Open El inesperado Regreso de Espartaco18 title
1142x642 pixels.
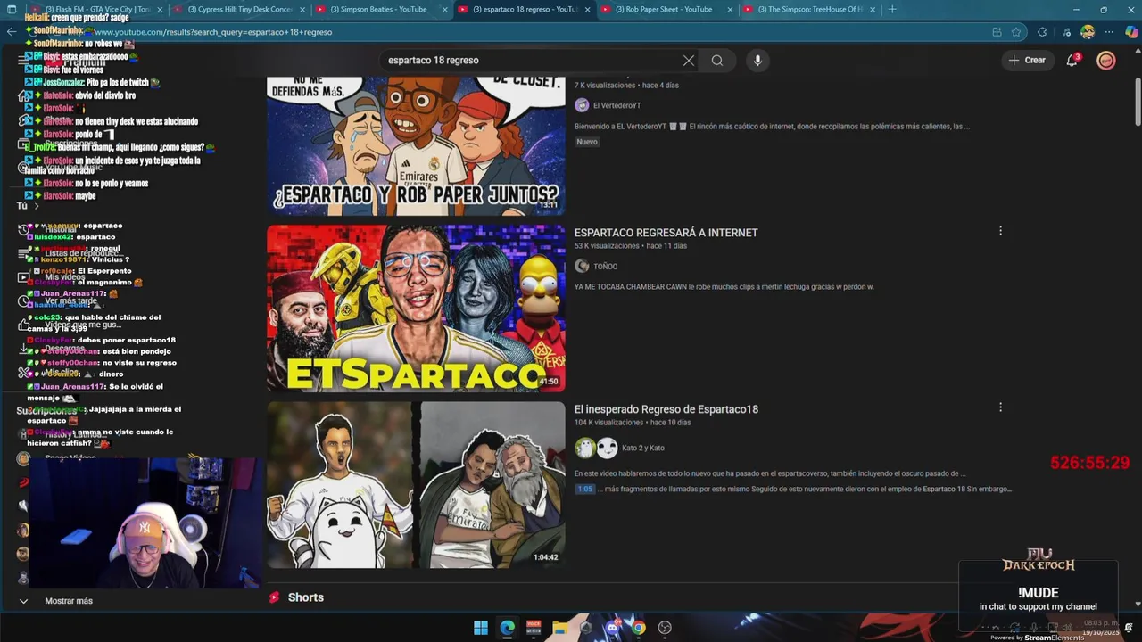(666, 409)
